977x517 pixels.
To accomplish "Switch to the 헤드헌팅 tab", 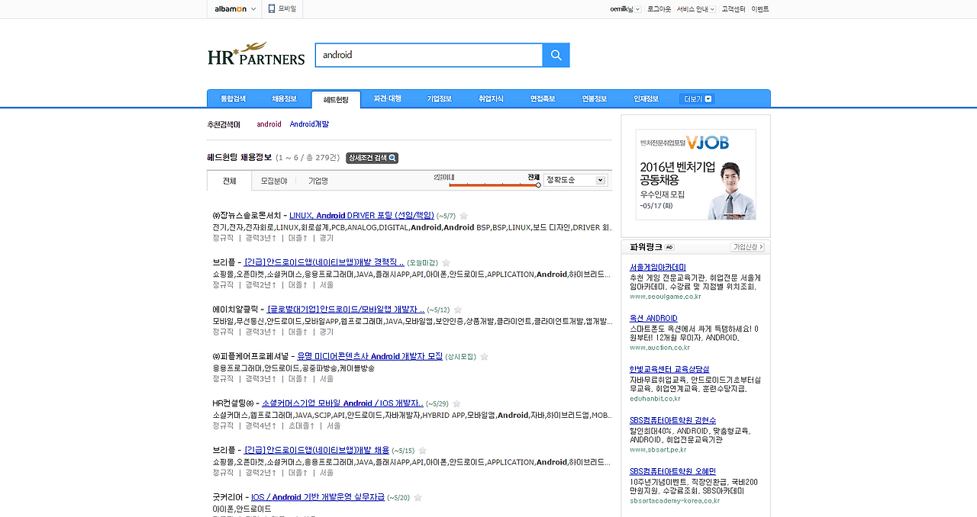I will [336, 98].
